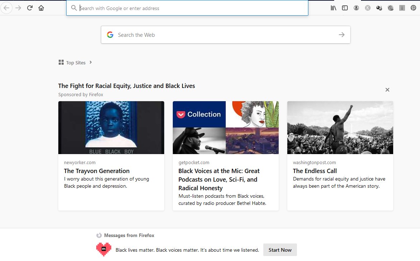The height and width of the screenshot is (261, 420).
Task: Click the 'I worry about this generation' description
Action: (x=107, y=183)
